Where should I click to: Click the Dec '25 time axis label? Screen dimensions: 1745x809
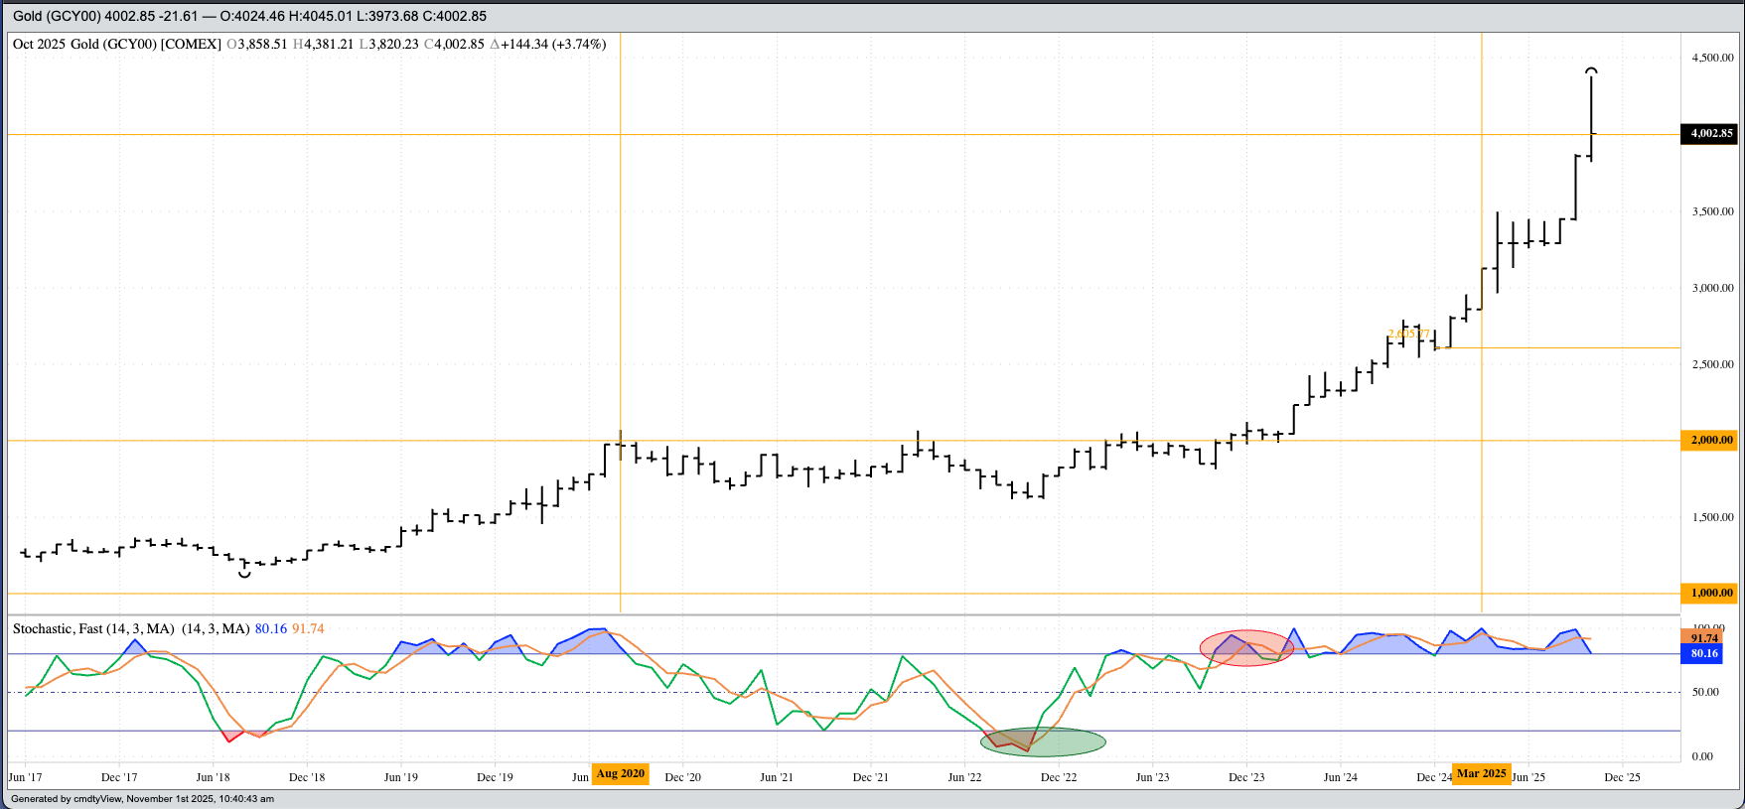click(1622, 777)
